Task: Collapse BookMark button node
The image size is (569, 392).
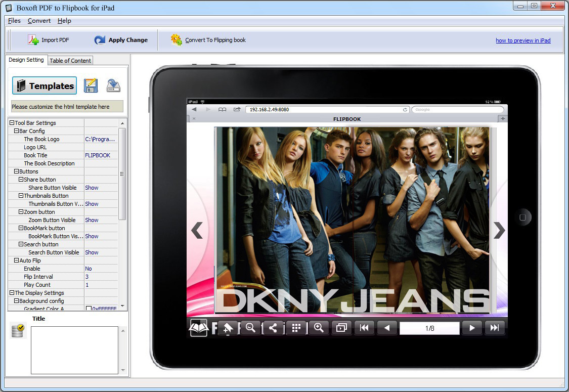Action: (x=21, y=228)
